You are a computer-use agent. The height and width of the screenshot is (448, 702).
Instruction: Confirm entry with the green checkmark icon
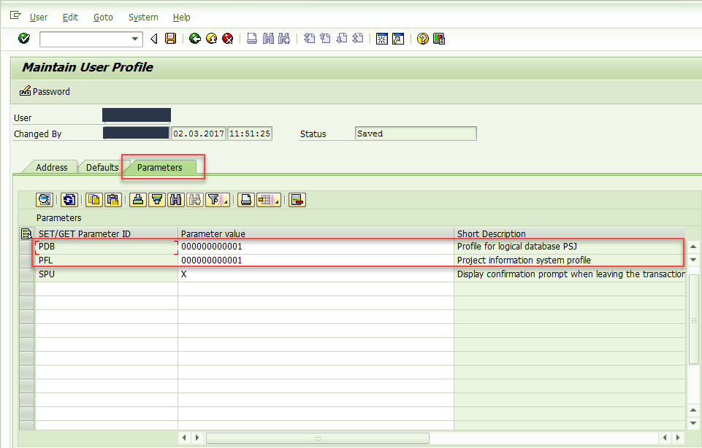[x=23, y=39]
